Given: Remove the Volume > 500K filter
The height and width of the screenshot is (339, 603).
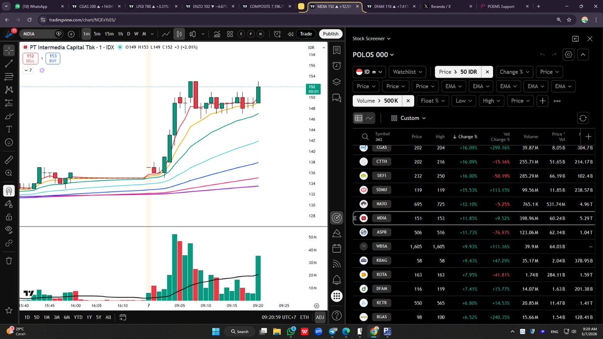Looking at the screenshot, I should pyautogui.click(x=408, y=101).
